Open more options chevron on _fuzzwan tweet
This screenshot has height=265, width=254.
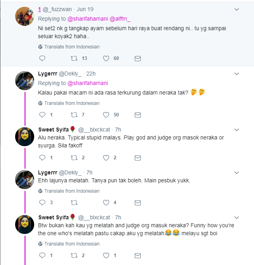point(237,9)
